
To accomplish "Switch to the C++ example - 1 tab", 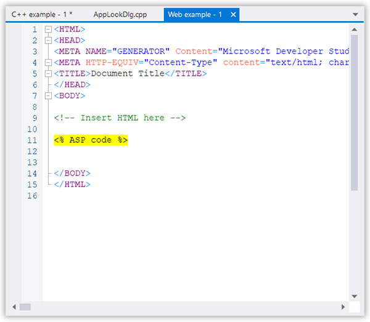I will pos(42,14).
